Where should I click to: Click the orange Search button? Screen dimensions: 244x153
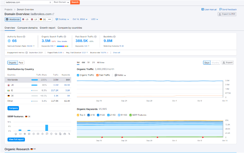point(75,2)
